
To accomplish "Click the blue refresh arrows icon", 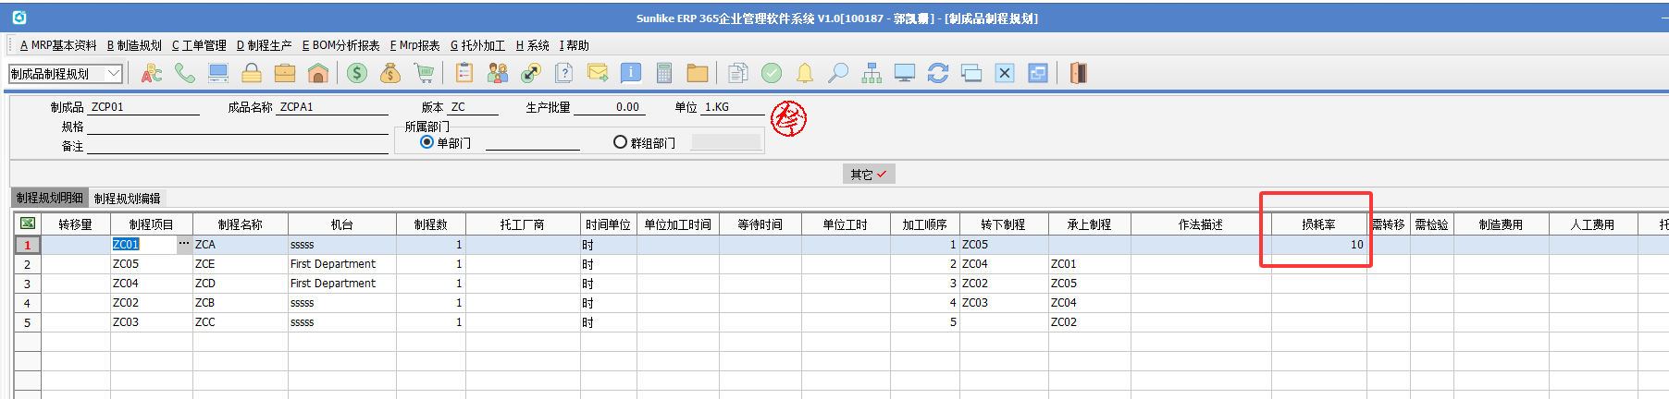I will tap(938, 73).
